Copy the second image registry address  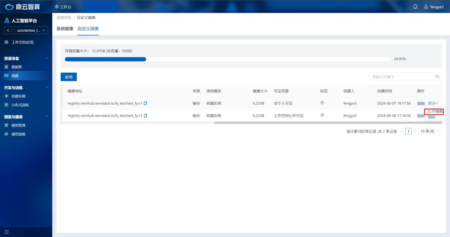pyautogui.click(x=145, y=115)
